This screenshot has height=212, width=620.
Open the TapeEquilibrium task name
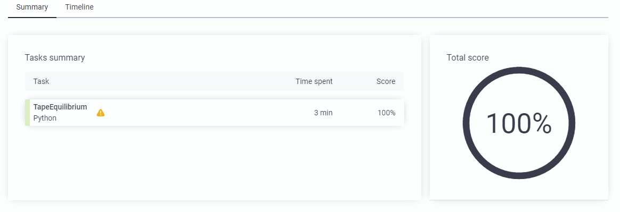click(60, 107)
